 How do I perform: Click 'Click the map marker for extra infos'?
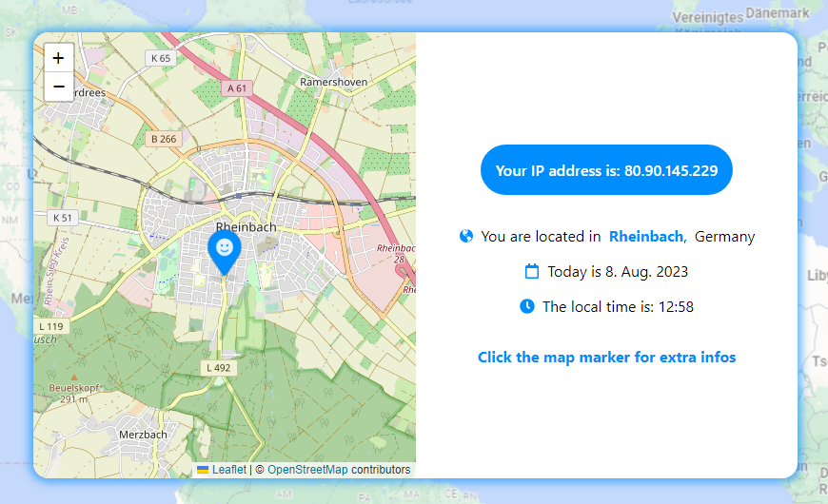(x=606, y=358)
